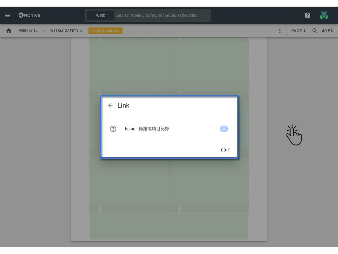Image resolution: width=338 pixels, height=254 pixels.
Task: Go to home via the house icon
Action: pos(9,30)
